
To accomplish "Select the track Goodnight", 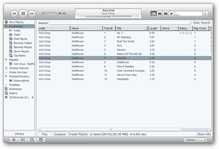I will [123, 79].
